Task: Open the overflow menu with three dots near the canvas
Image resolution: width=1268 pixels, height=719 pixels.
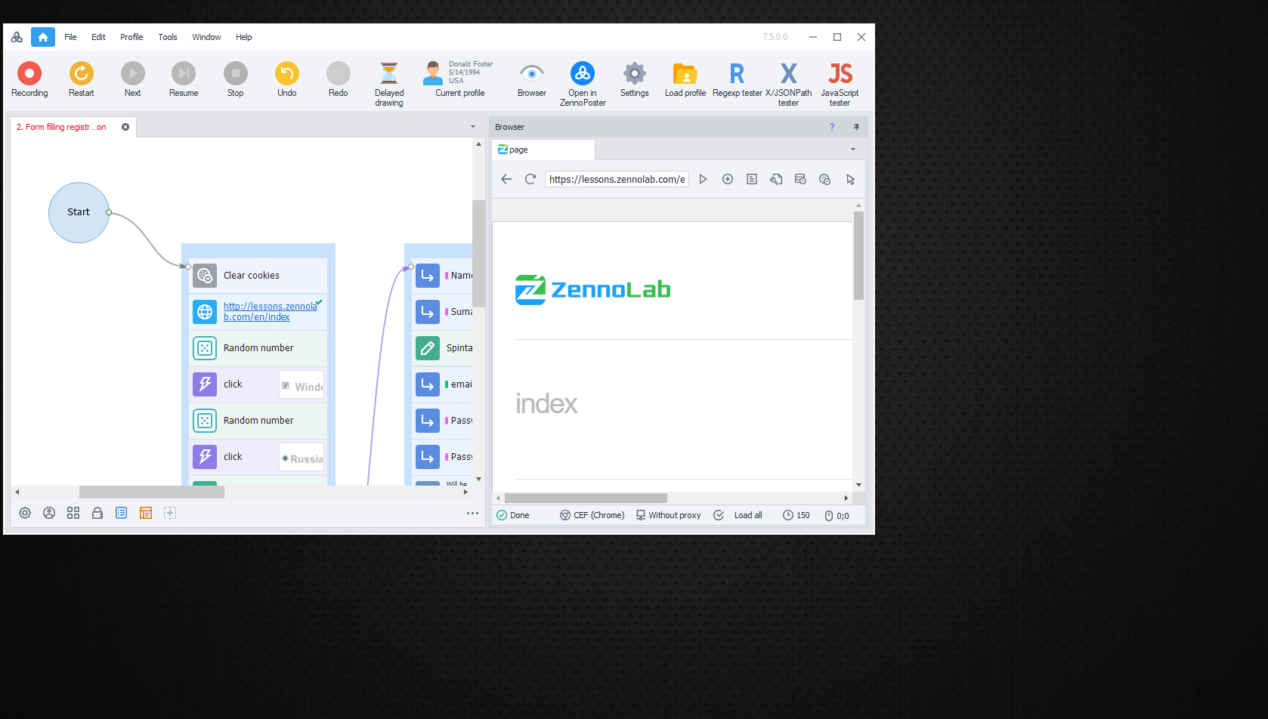Action: tap(473, 513)
